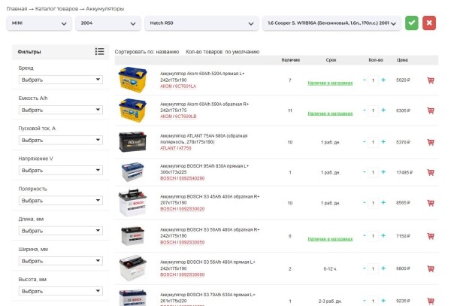
Task: Open ATLANT 75Ah battery product thumbnail
Action: pyautogui.click(x=135, y=141)
